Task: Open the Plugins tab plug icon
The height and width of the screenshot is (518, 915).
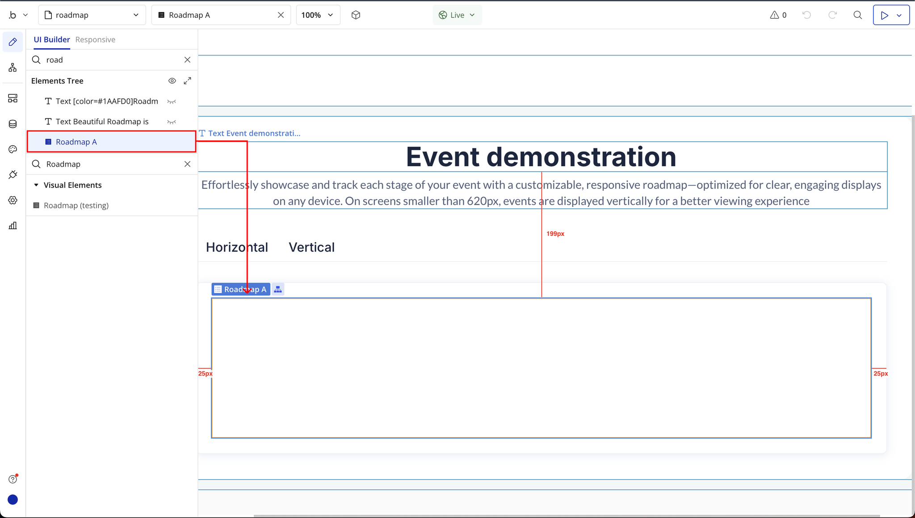Action: click(x=13, y=175)
